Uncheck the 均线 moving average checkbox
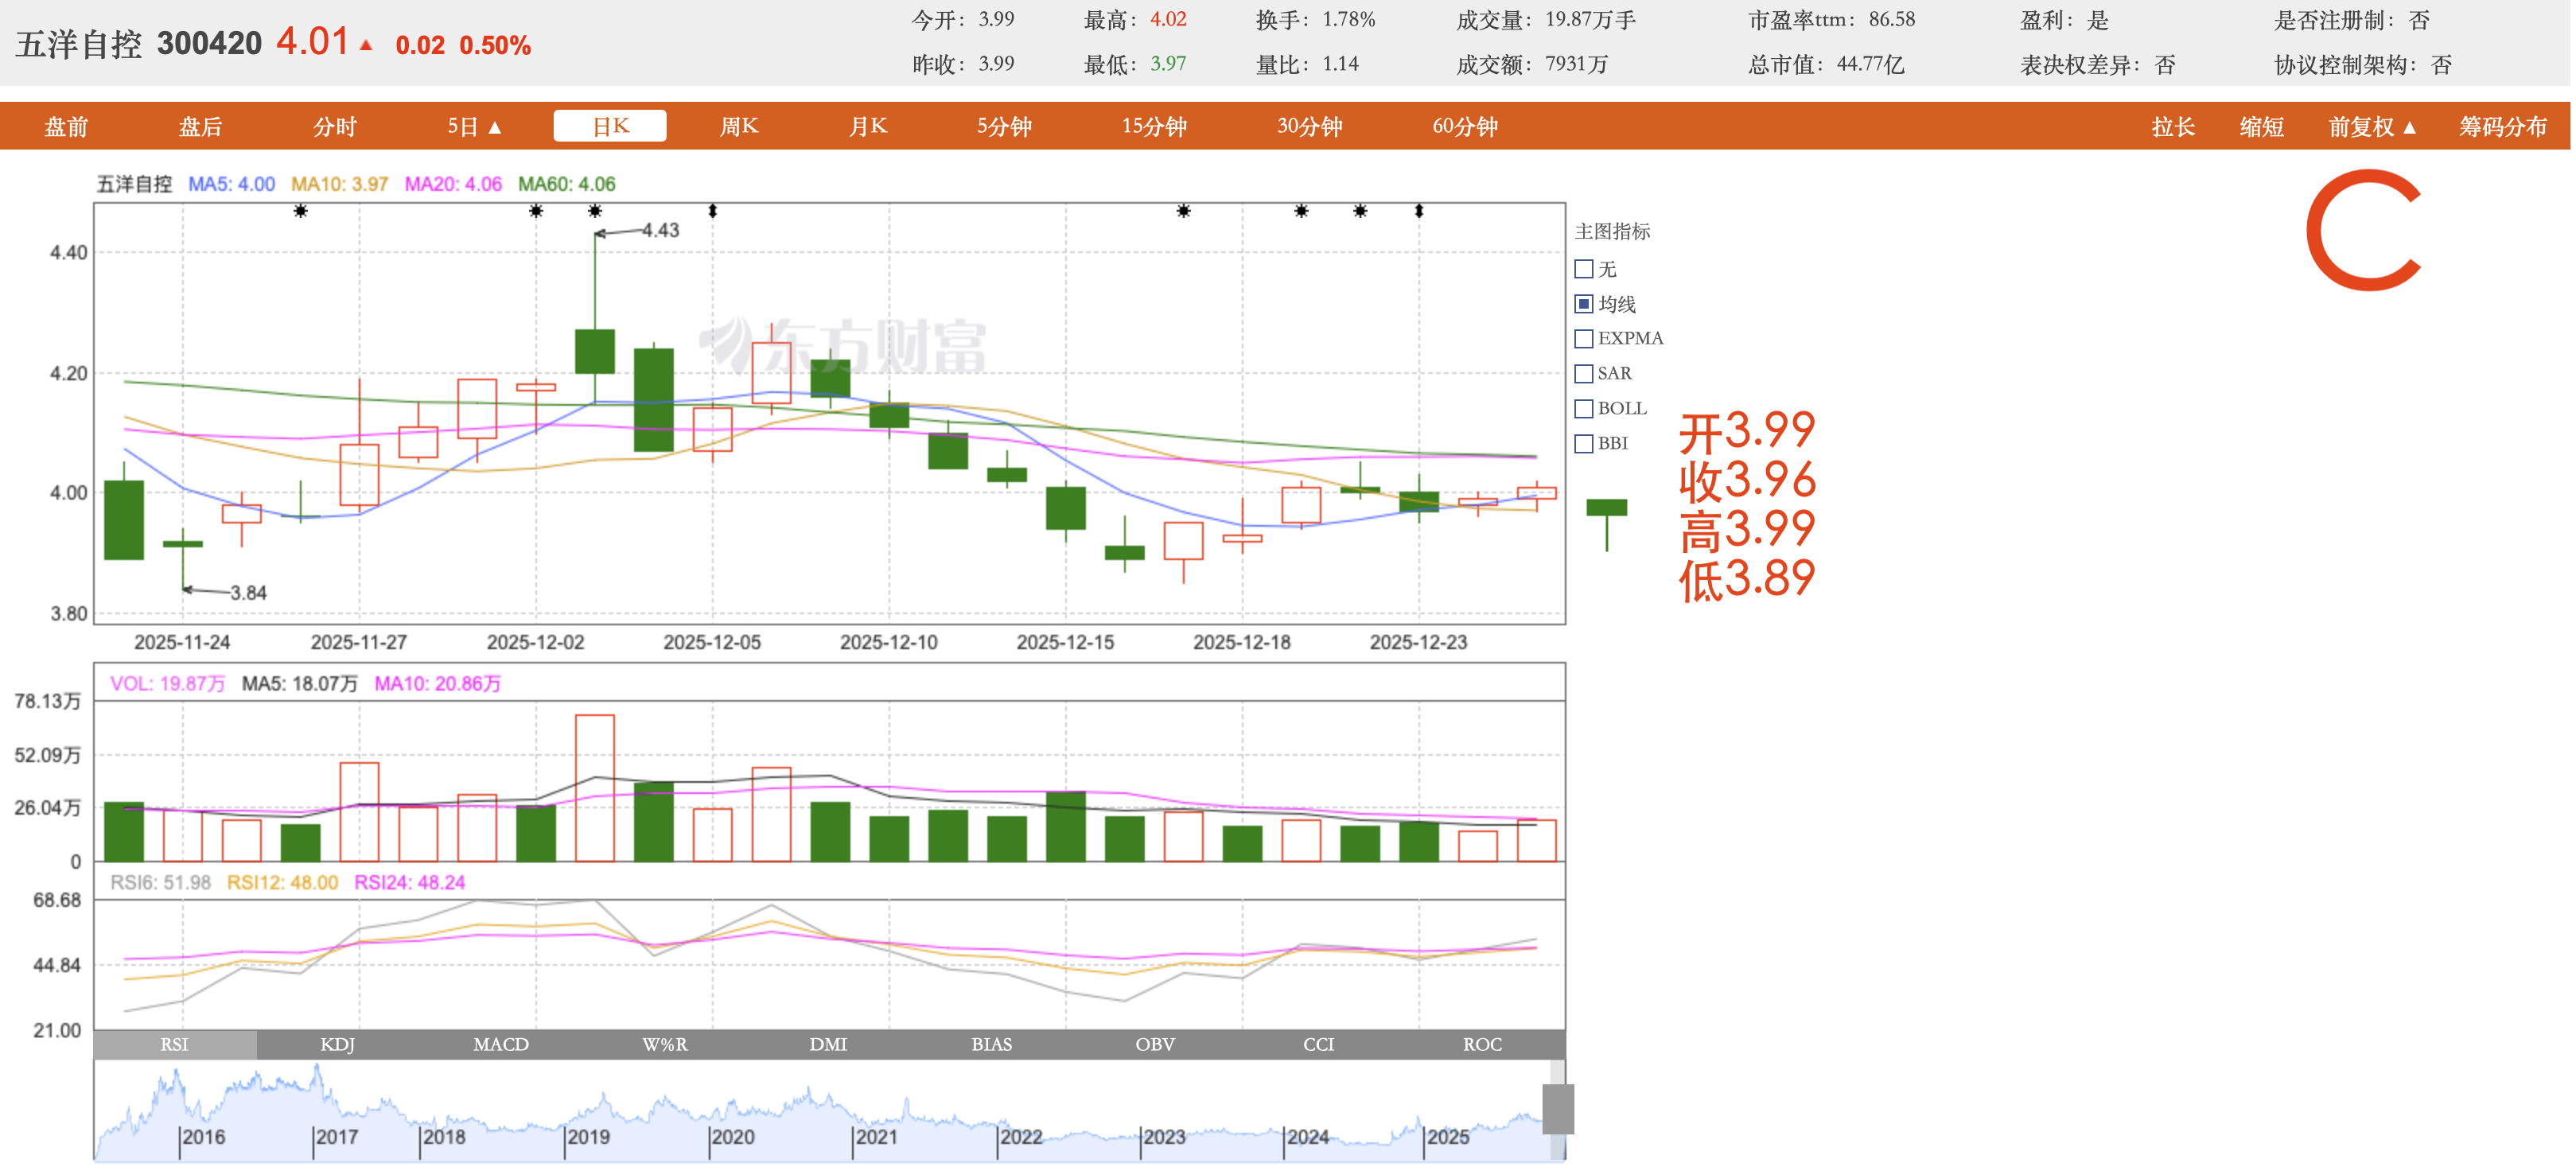 [1583, 303]
